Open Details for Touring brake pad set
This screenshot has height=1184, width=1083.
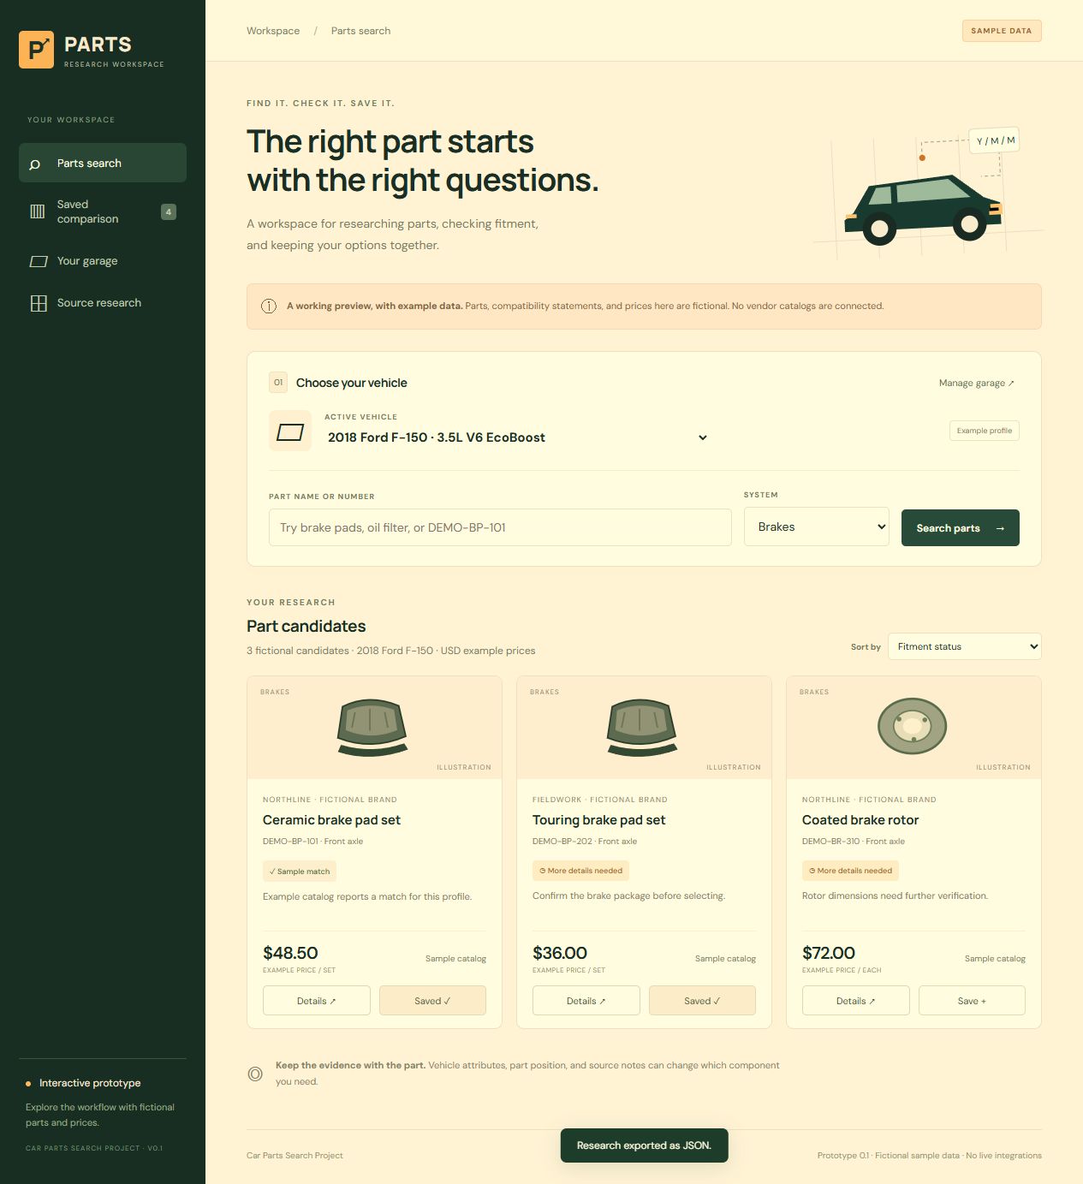586,1001
